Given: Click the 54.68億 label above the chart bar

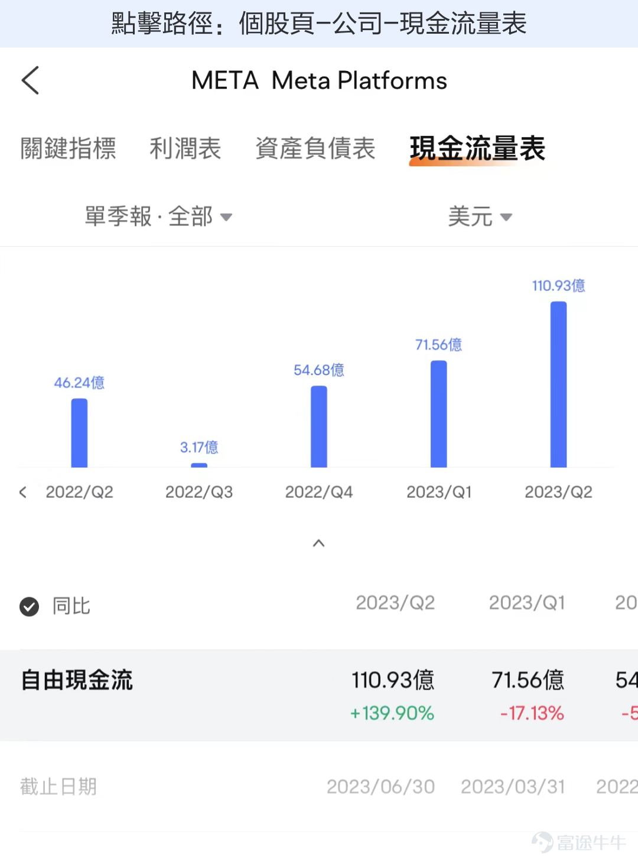Looking at the screenshot, I should (319, 370).
